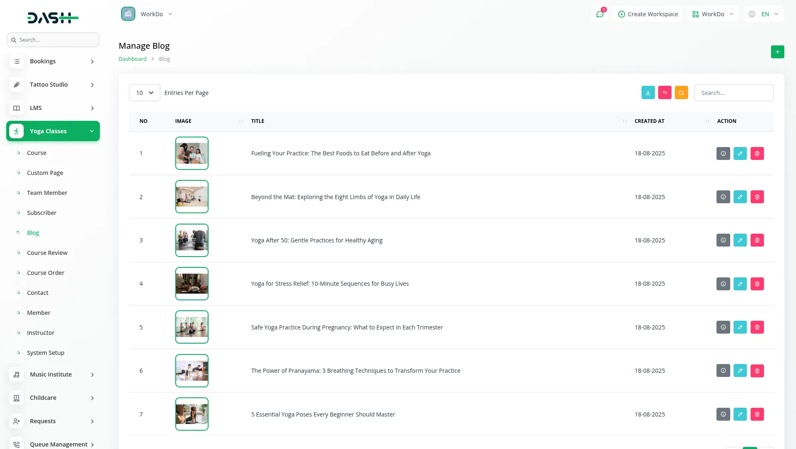Go to Dashboard breadcrumb link
The height and width of the screenshot is (449, 796).
132,59
